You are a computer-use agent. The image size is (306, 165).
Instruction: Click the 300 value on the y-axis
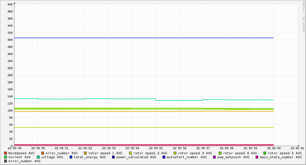[x=10, y=40]
